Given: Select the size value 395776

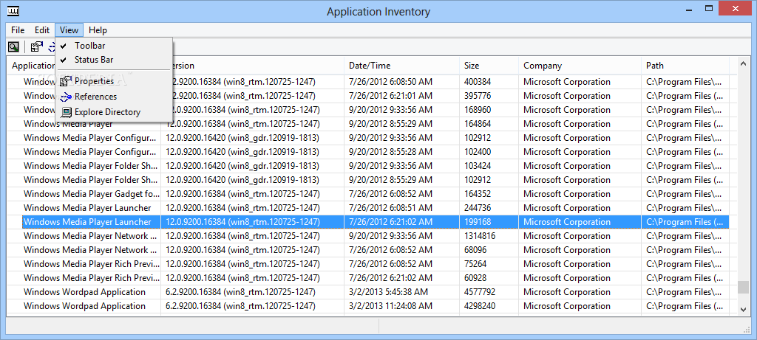Looking at the screenshot, I should coord(478,96).
